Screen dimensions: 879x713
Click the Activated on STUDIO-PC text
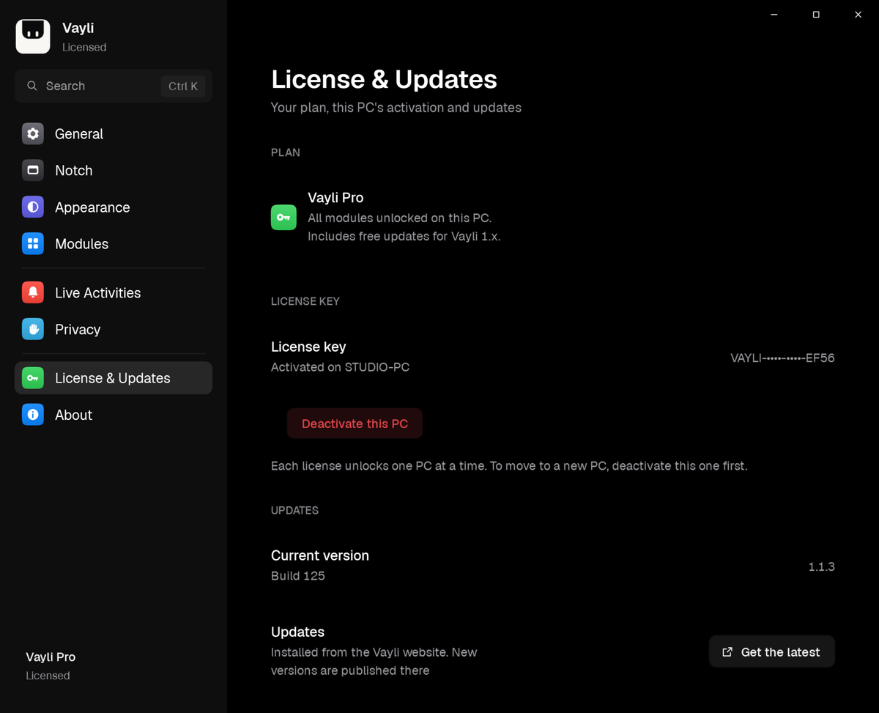340,367
